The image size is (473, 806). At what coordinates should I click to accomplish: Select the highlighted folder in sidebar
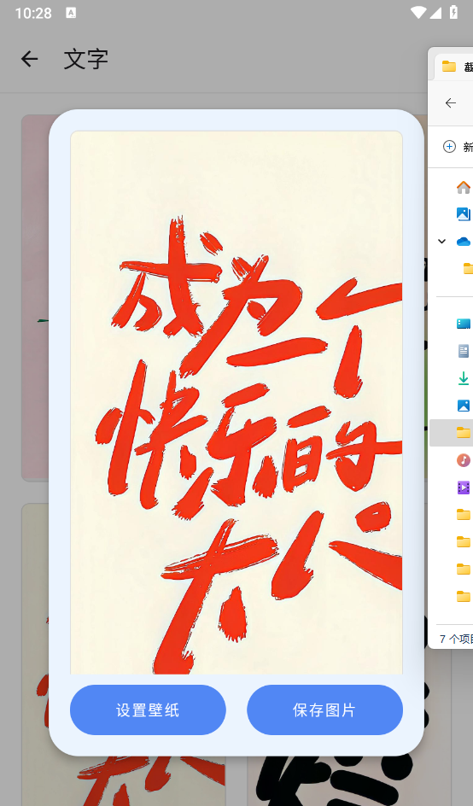pos(452,433)
